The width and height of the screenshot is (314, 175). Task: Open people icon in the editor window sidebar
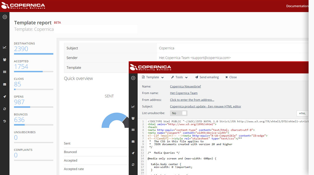[x=133, y=118]
